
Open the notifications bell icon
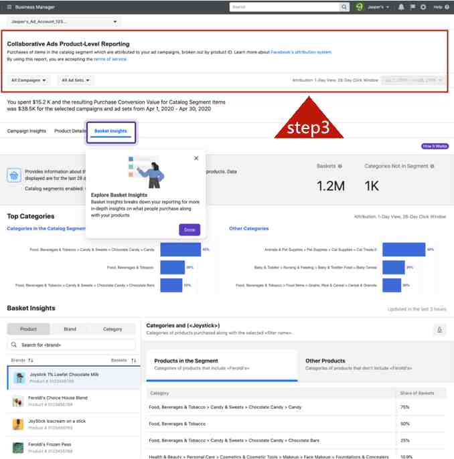tap(401, 7)
